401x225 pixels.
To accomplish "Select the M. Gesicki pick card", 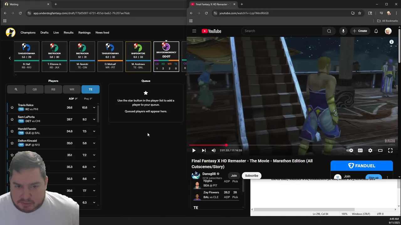I will point(82,57).
